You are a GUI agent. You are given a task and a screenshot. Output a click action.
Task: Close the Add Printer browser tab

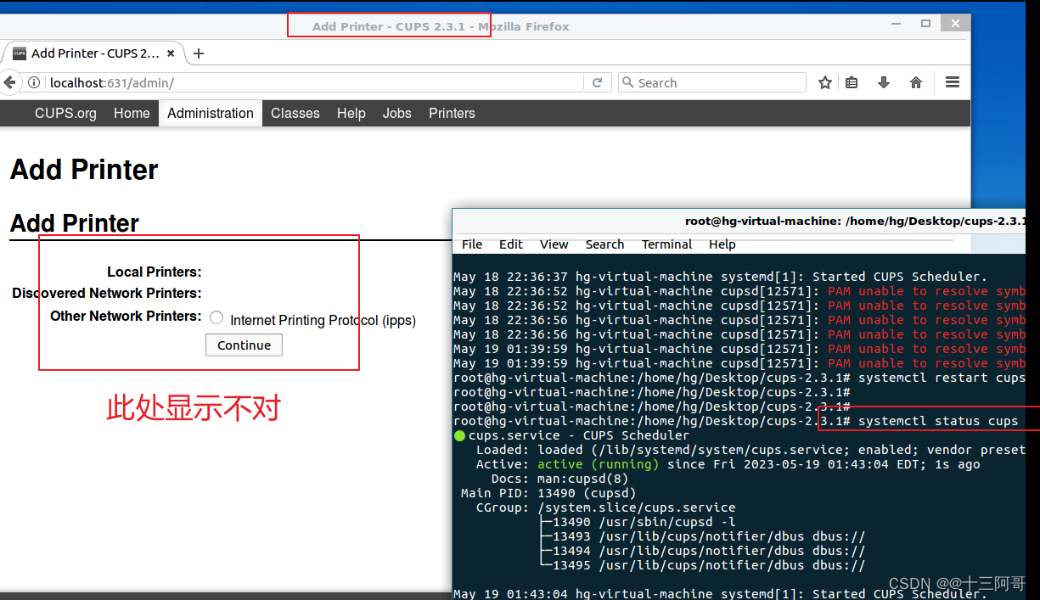[171, 53]
